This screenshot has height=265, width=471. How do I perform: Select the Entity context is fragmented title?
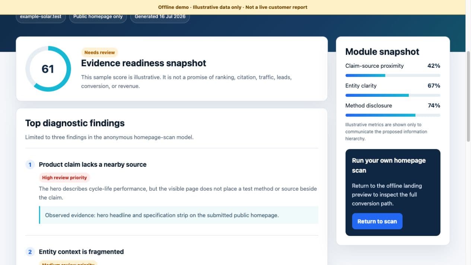(81, 252)
